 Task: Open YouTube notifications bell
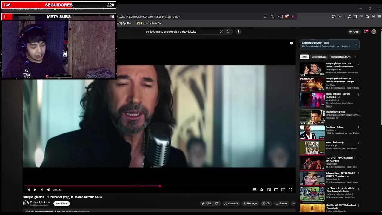click(365, 31)
